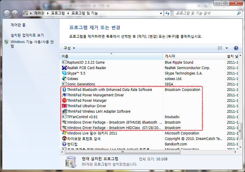
Task: Open the address bar history dropdown
Action: coord(161,13)
